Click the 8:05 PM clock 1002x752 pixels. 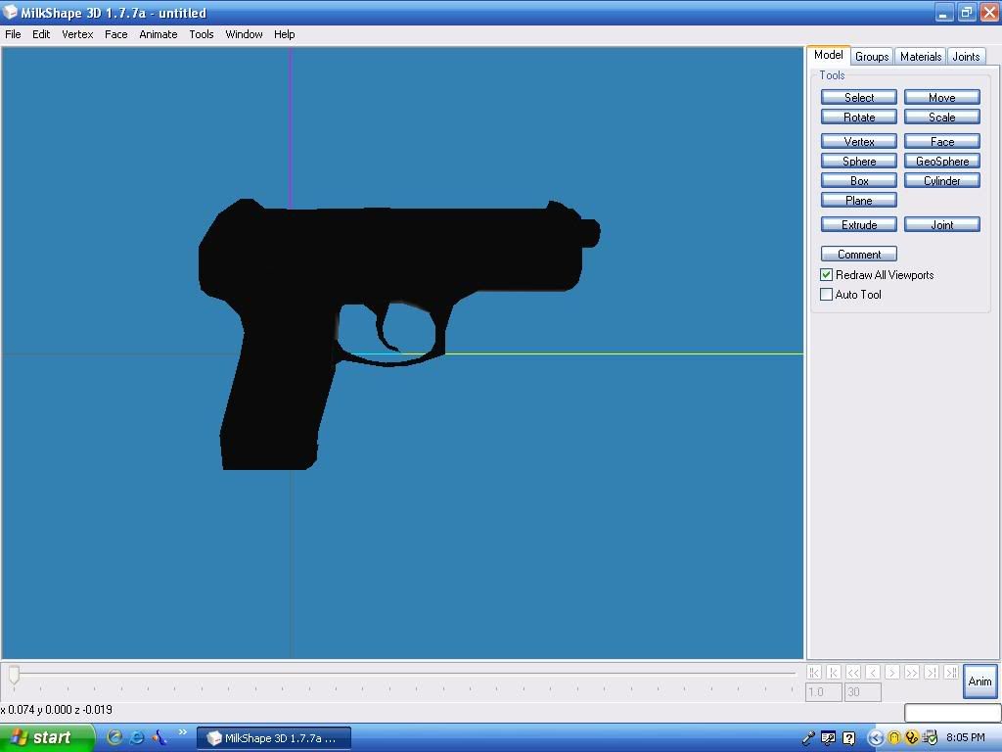point(965,738)
